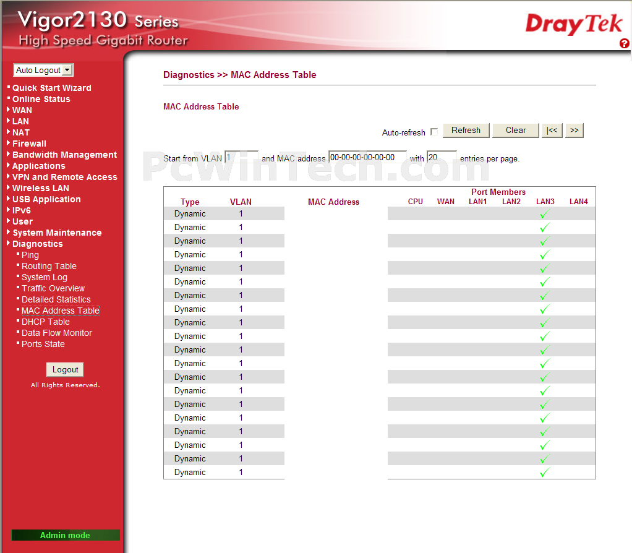Expand the USB Application menu
This screenshot has height=553, width=632.
(46, 199)
